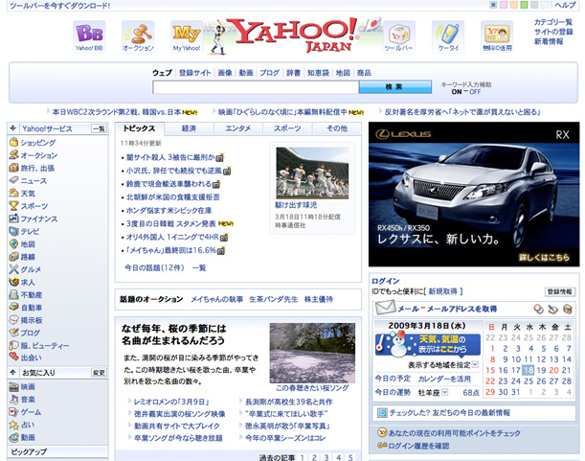
Task: Open the 天気、気温の表示はここから banner
Action: [428, 344]
